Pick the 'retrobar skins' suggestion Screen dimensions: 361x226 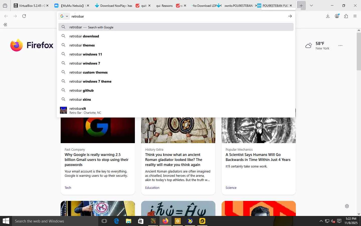coord(176,99)
